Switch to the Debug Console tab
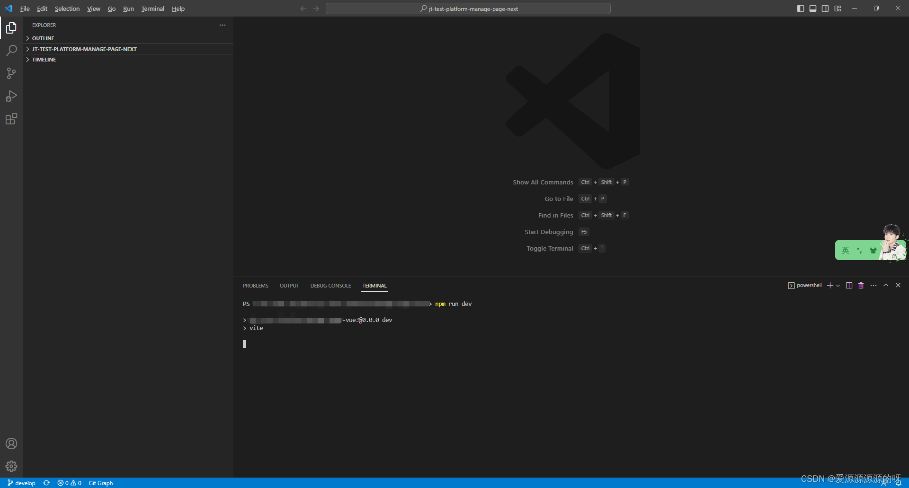Image resolution: width=909 pixels, height=488 pixels. point(330,286)
